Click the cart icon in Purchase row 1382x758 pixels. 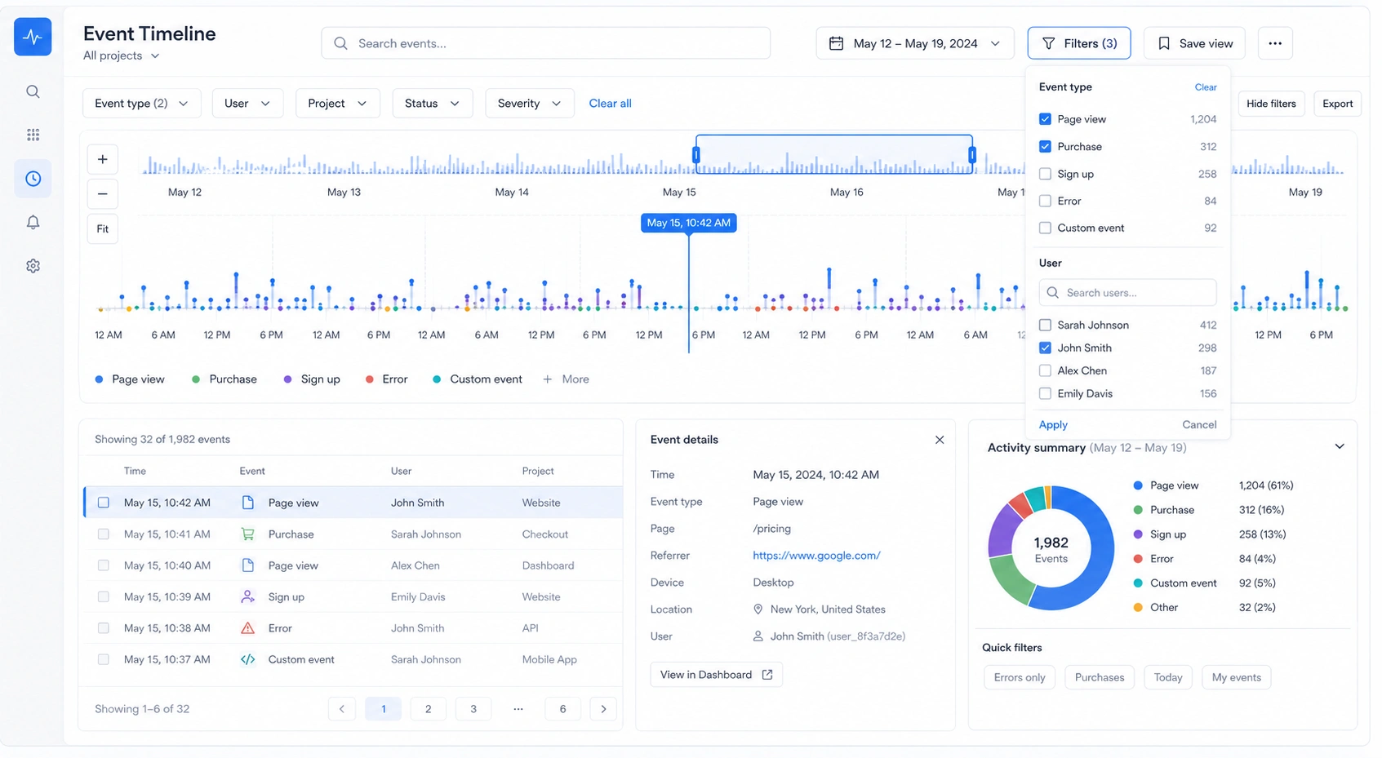pyautogui.click(x=248, y=534)
